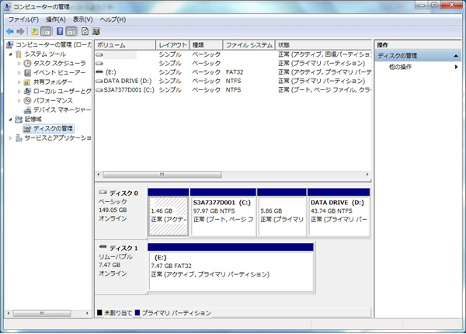Viewport: 466px width, 334px height.
Task: Click the ボリューム column header
Action: coord(124,45)
